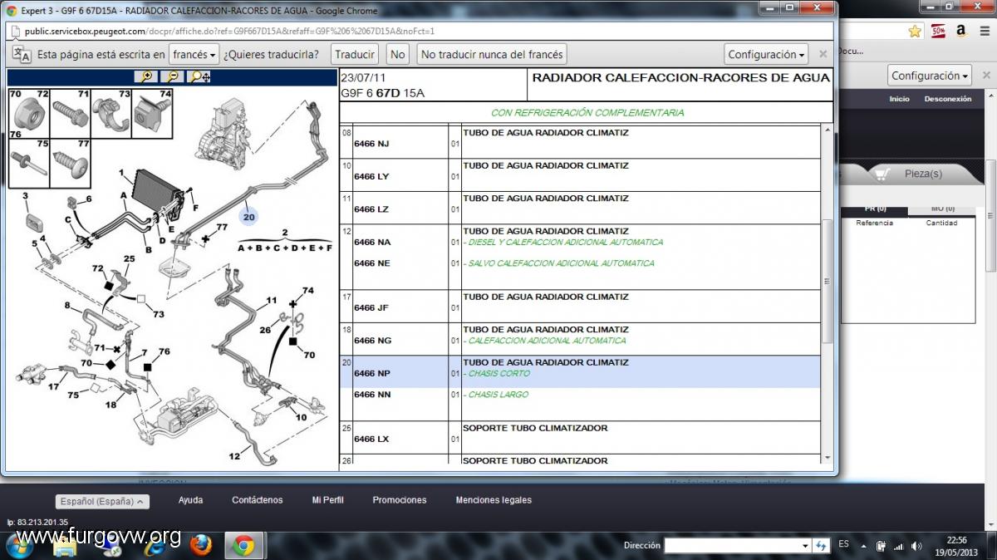The width and height of the screenshot is (997, 560).
Task: Click the go arrows button beside the Dirección field
Action: point(821,546)
